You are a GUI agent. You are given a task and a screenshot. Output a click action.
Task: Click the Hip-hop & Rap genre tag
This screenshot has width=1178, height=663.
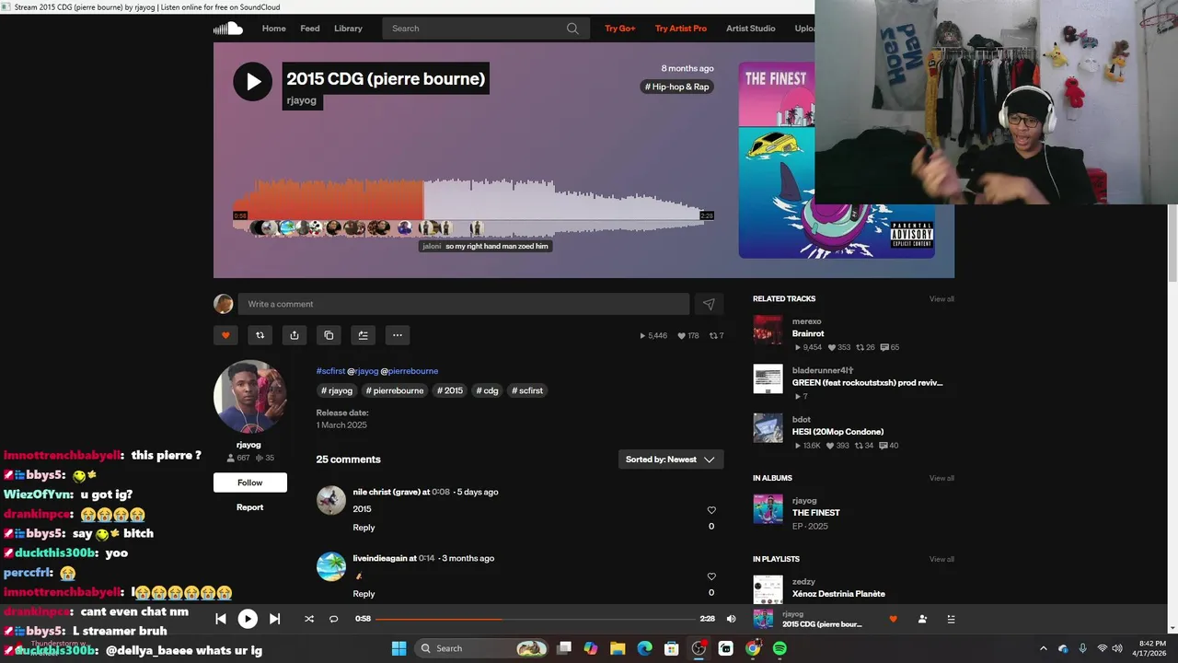coord(677,87)
